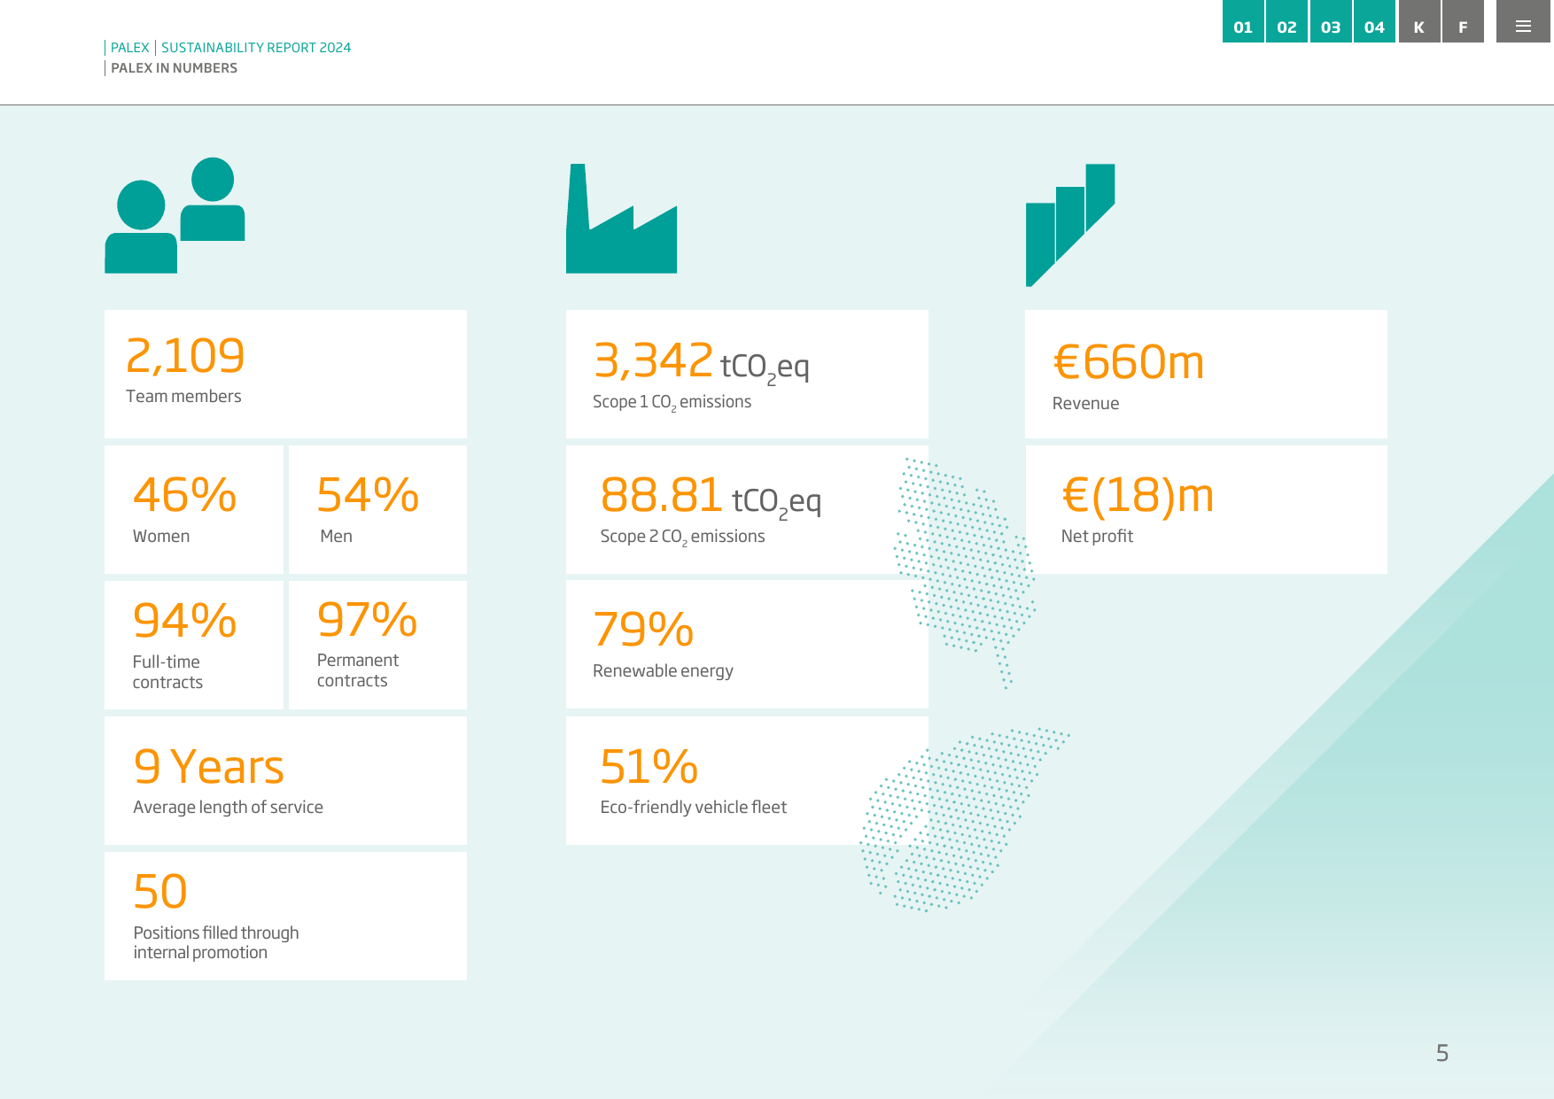This screenshot has height=1099, width=1554.
Task: Select the €660m revenue figure
Action: pos(1129,362)
